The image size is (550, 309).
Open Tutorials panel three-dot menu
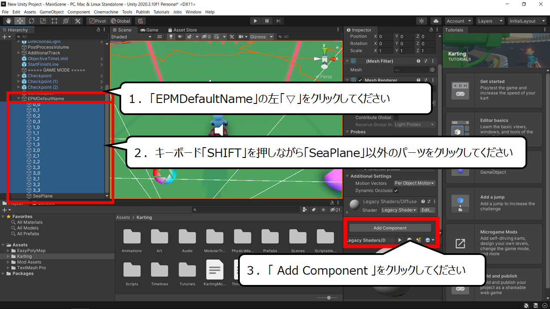pyautogui.click(x=546, y=30)
